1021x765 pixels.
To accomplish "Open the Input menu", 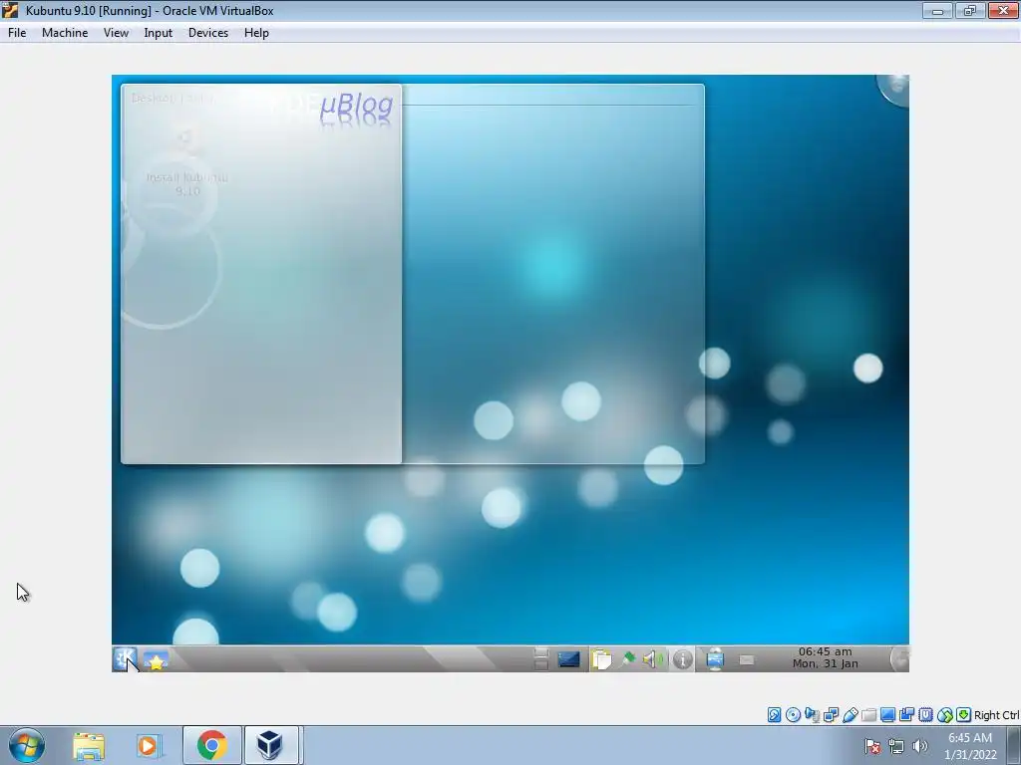I will click(158, 33).
